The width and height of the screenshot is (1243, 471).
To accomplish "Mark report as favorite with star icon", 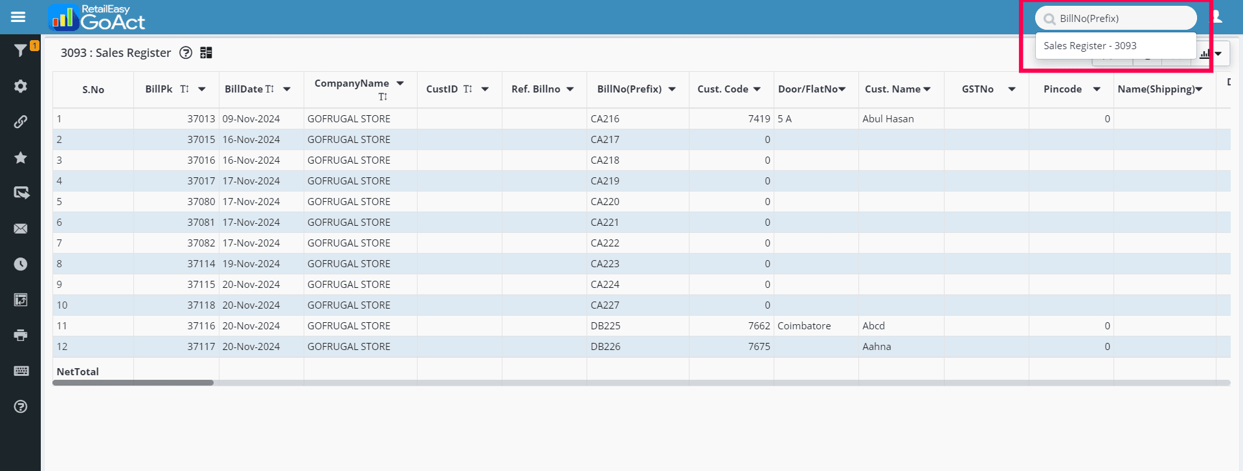I will click(x=21, y=157).
